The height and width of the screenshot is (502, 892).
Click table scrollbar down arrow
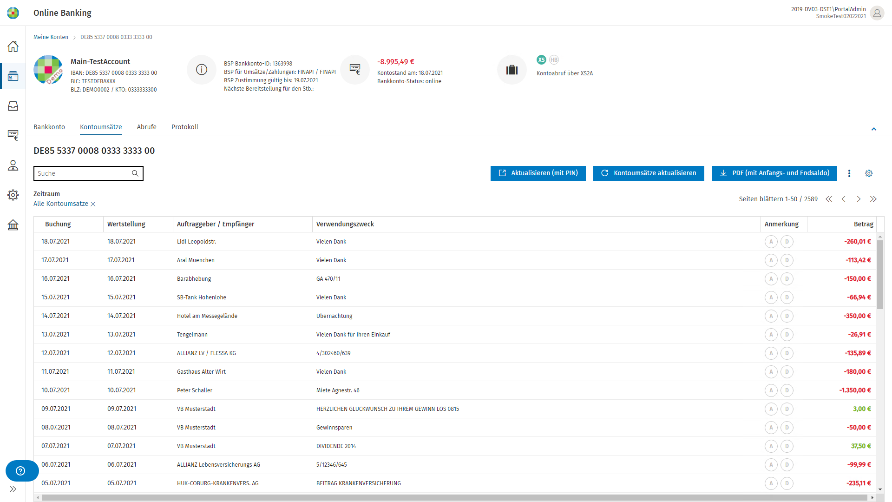[880, 489]
